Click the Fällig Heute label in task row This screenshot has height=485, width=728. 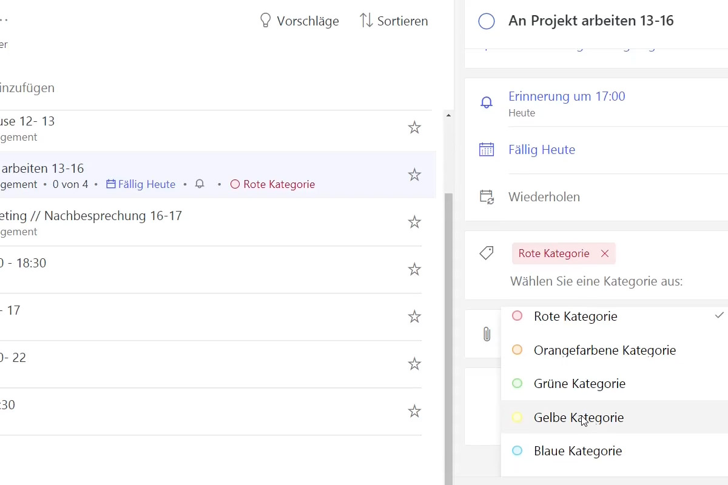147,184
